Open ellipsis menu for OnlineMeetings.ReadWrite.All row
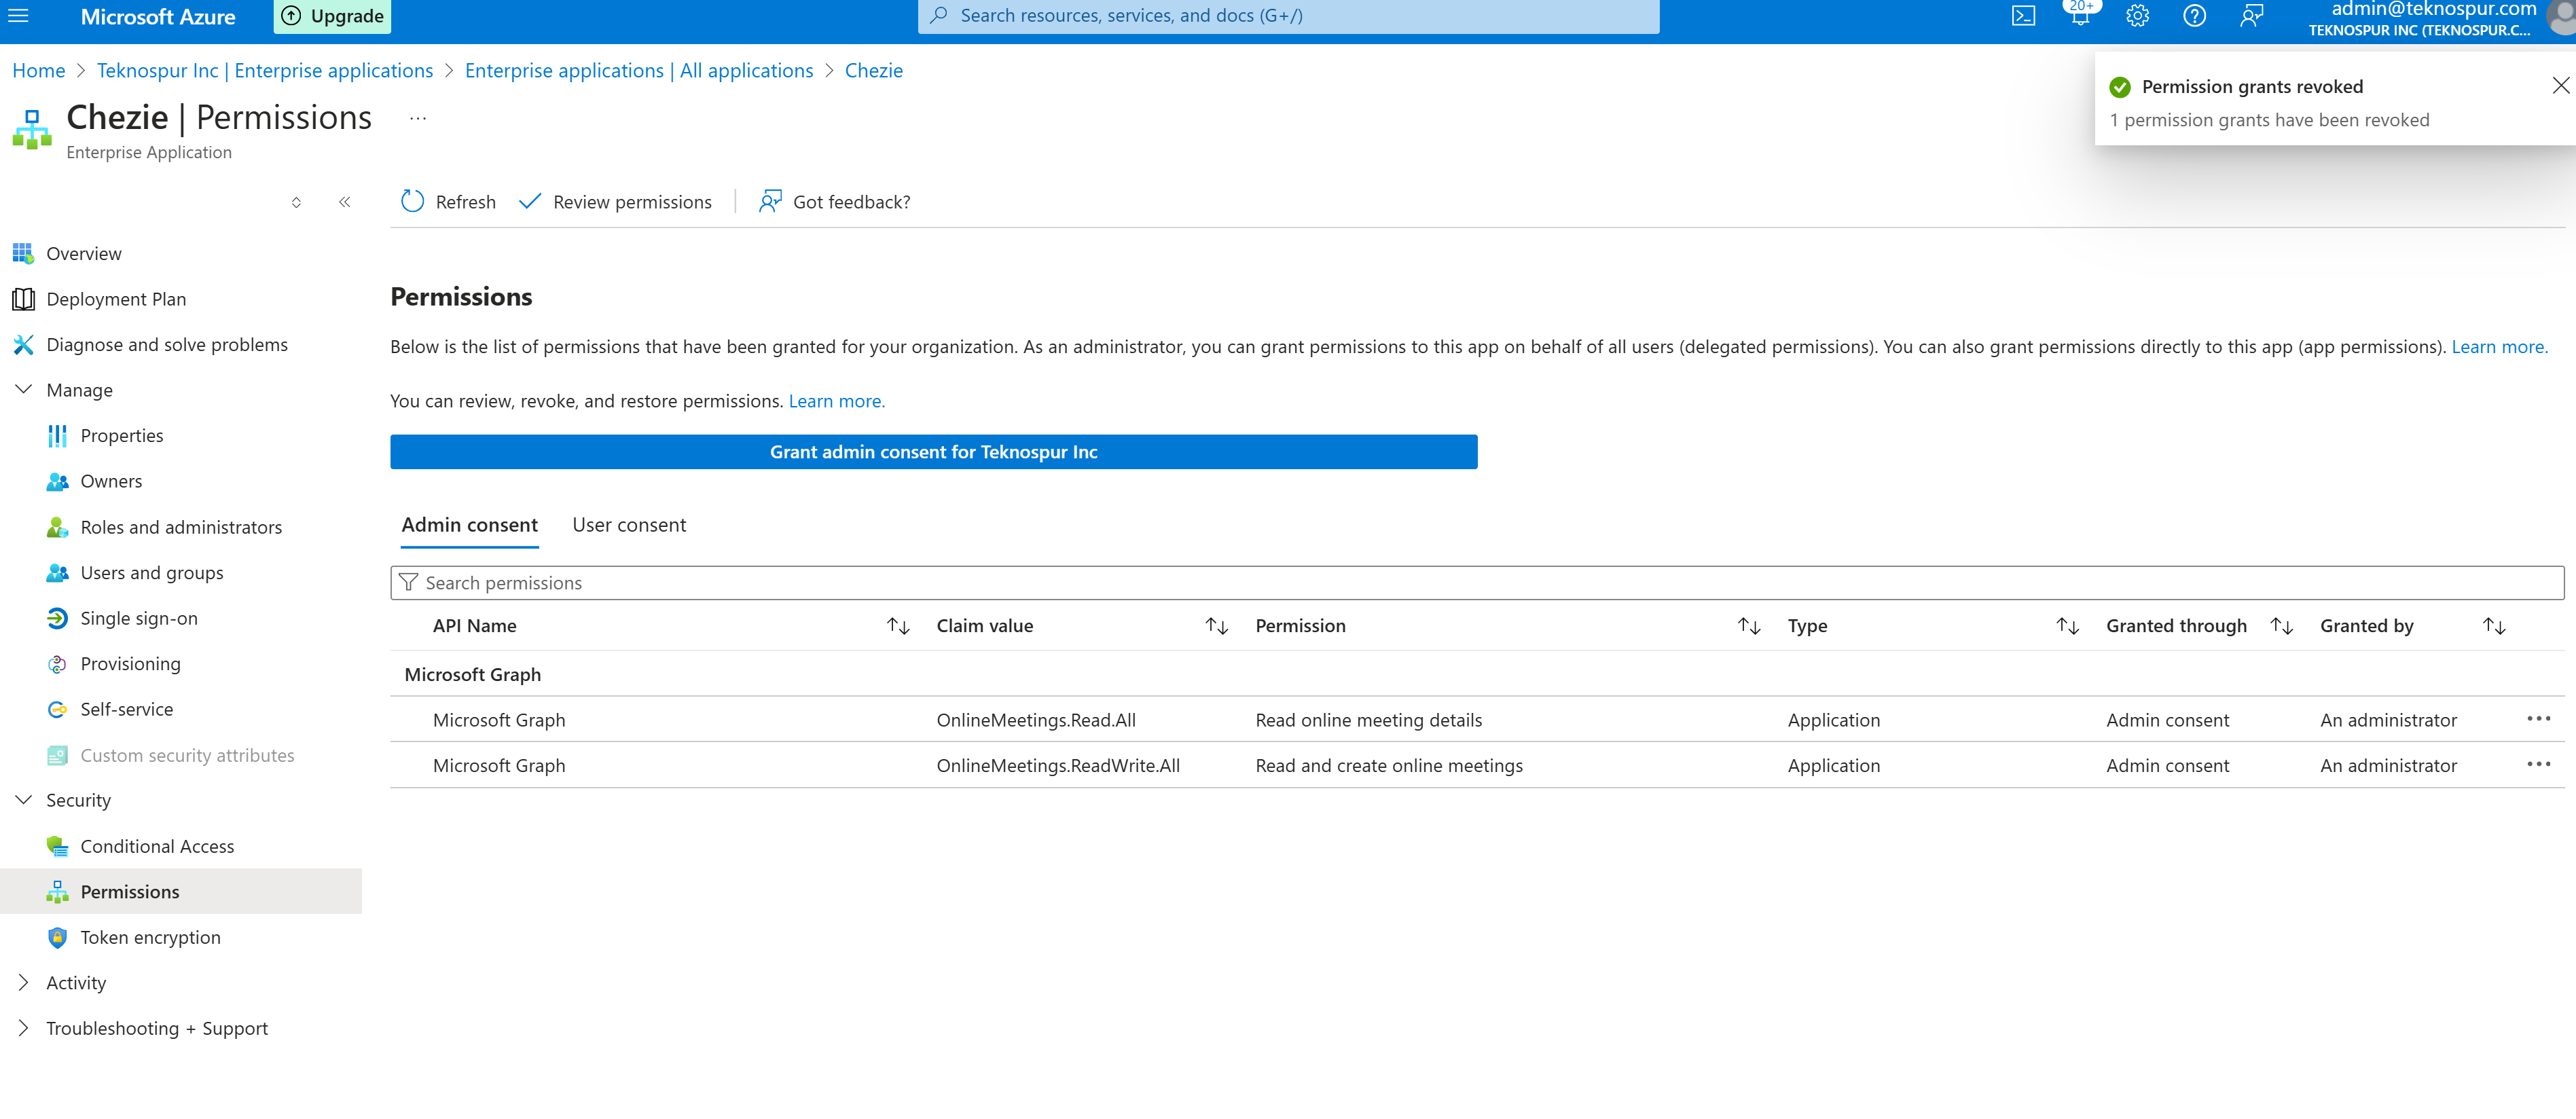 [2538, 764]
